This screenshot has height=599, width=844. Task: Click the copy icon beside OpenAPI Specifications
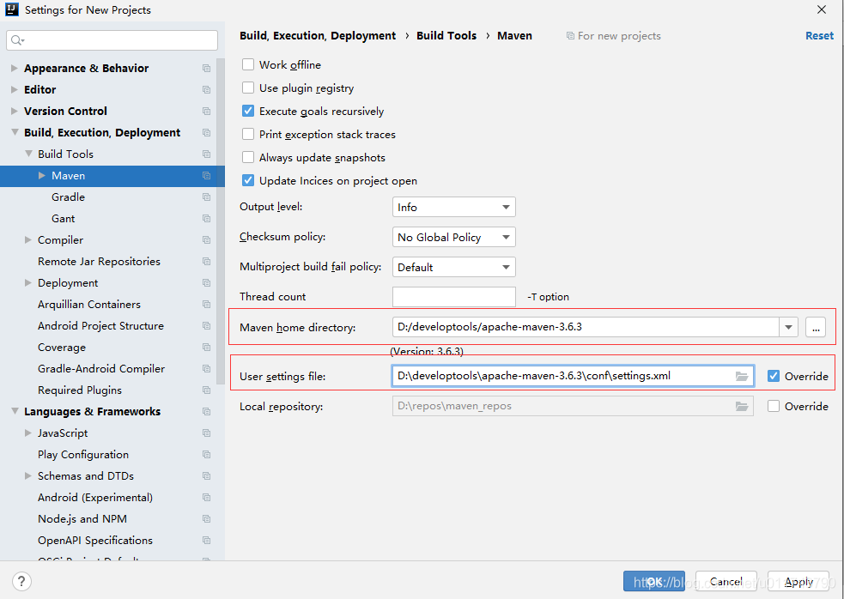coord(206,541)
